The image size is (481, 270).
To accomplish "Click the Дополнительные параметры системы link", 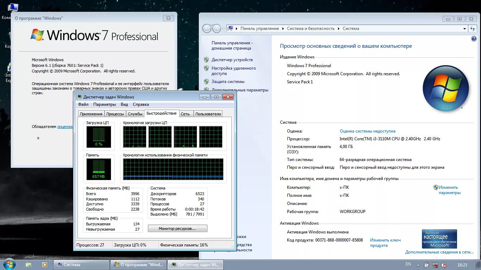I will click(x=240, y=90).
